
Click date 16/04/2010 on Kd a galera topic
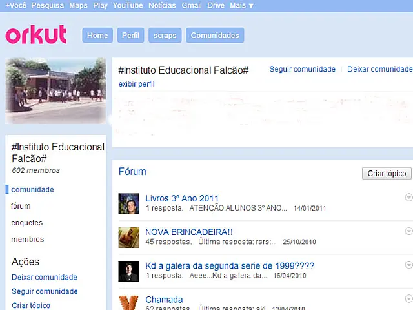point(290,276)
